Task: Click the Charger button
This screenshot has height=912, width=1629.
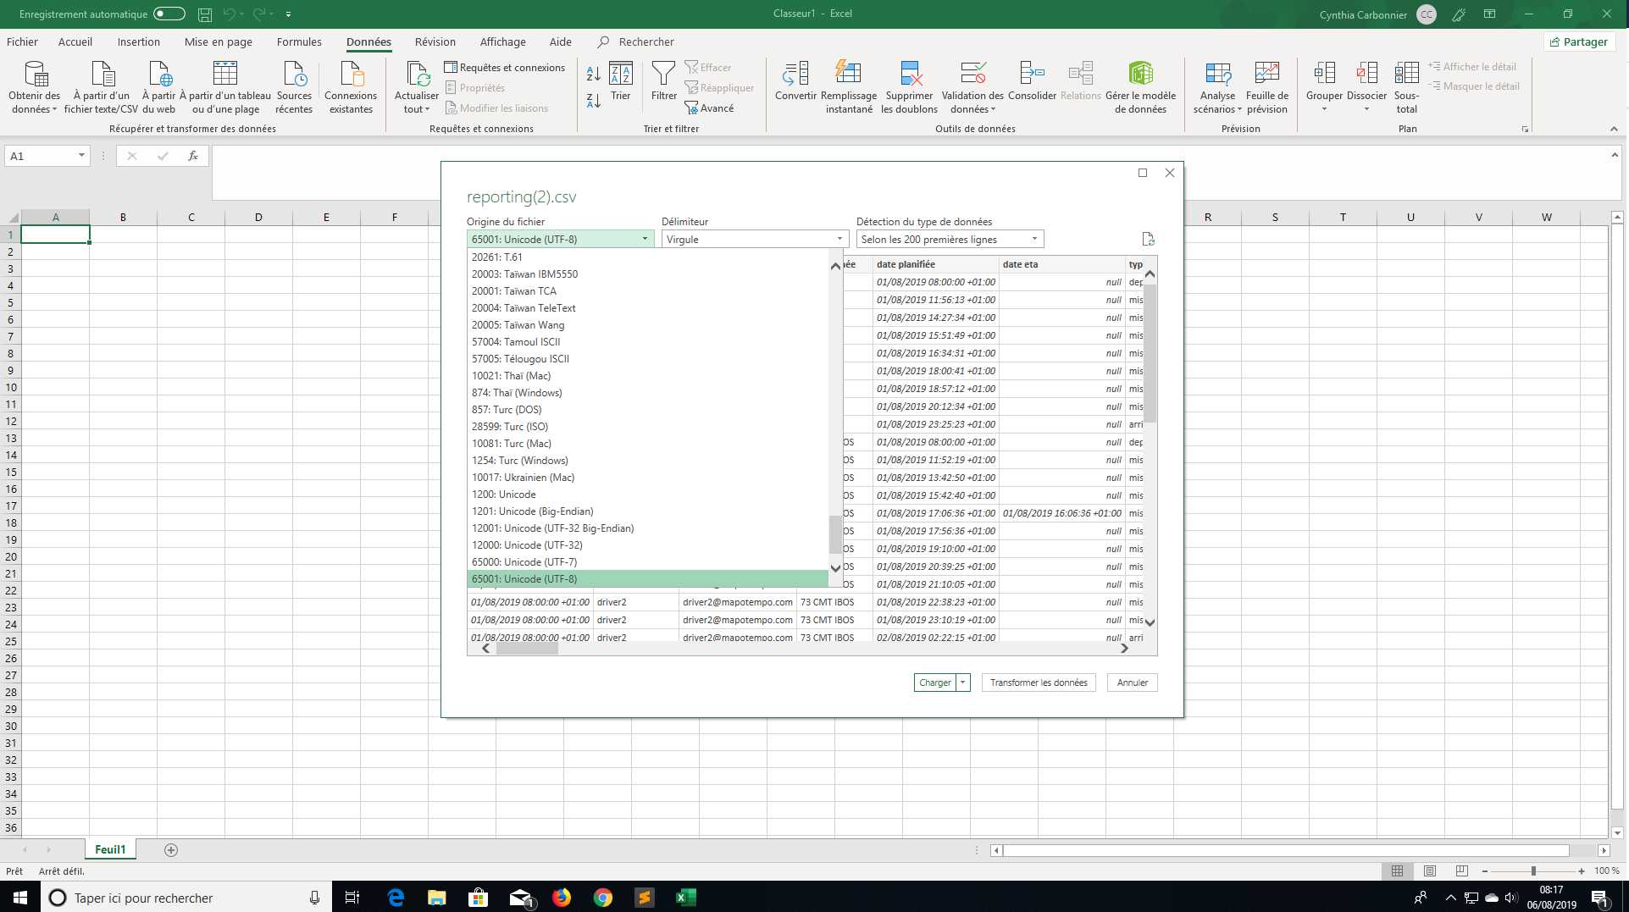Action: [934, 683]
